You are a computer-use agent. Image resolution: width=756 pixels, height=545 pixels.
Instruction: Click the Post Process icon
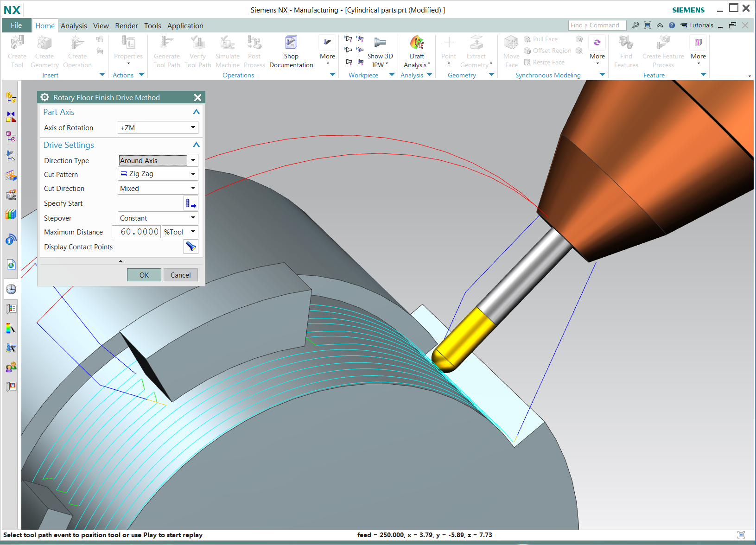tap(254, 43)
